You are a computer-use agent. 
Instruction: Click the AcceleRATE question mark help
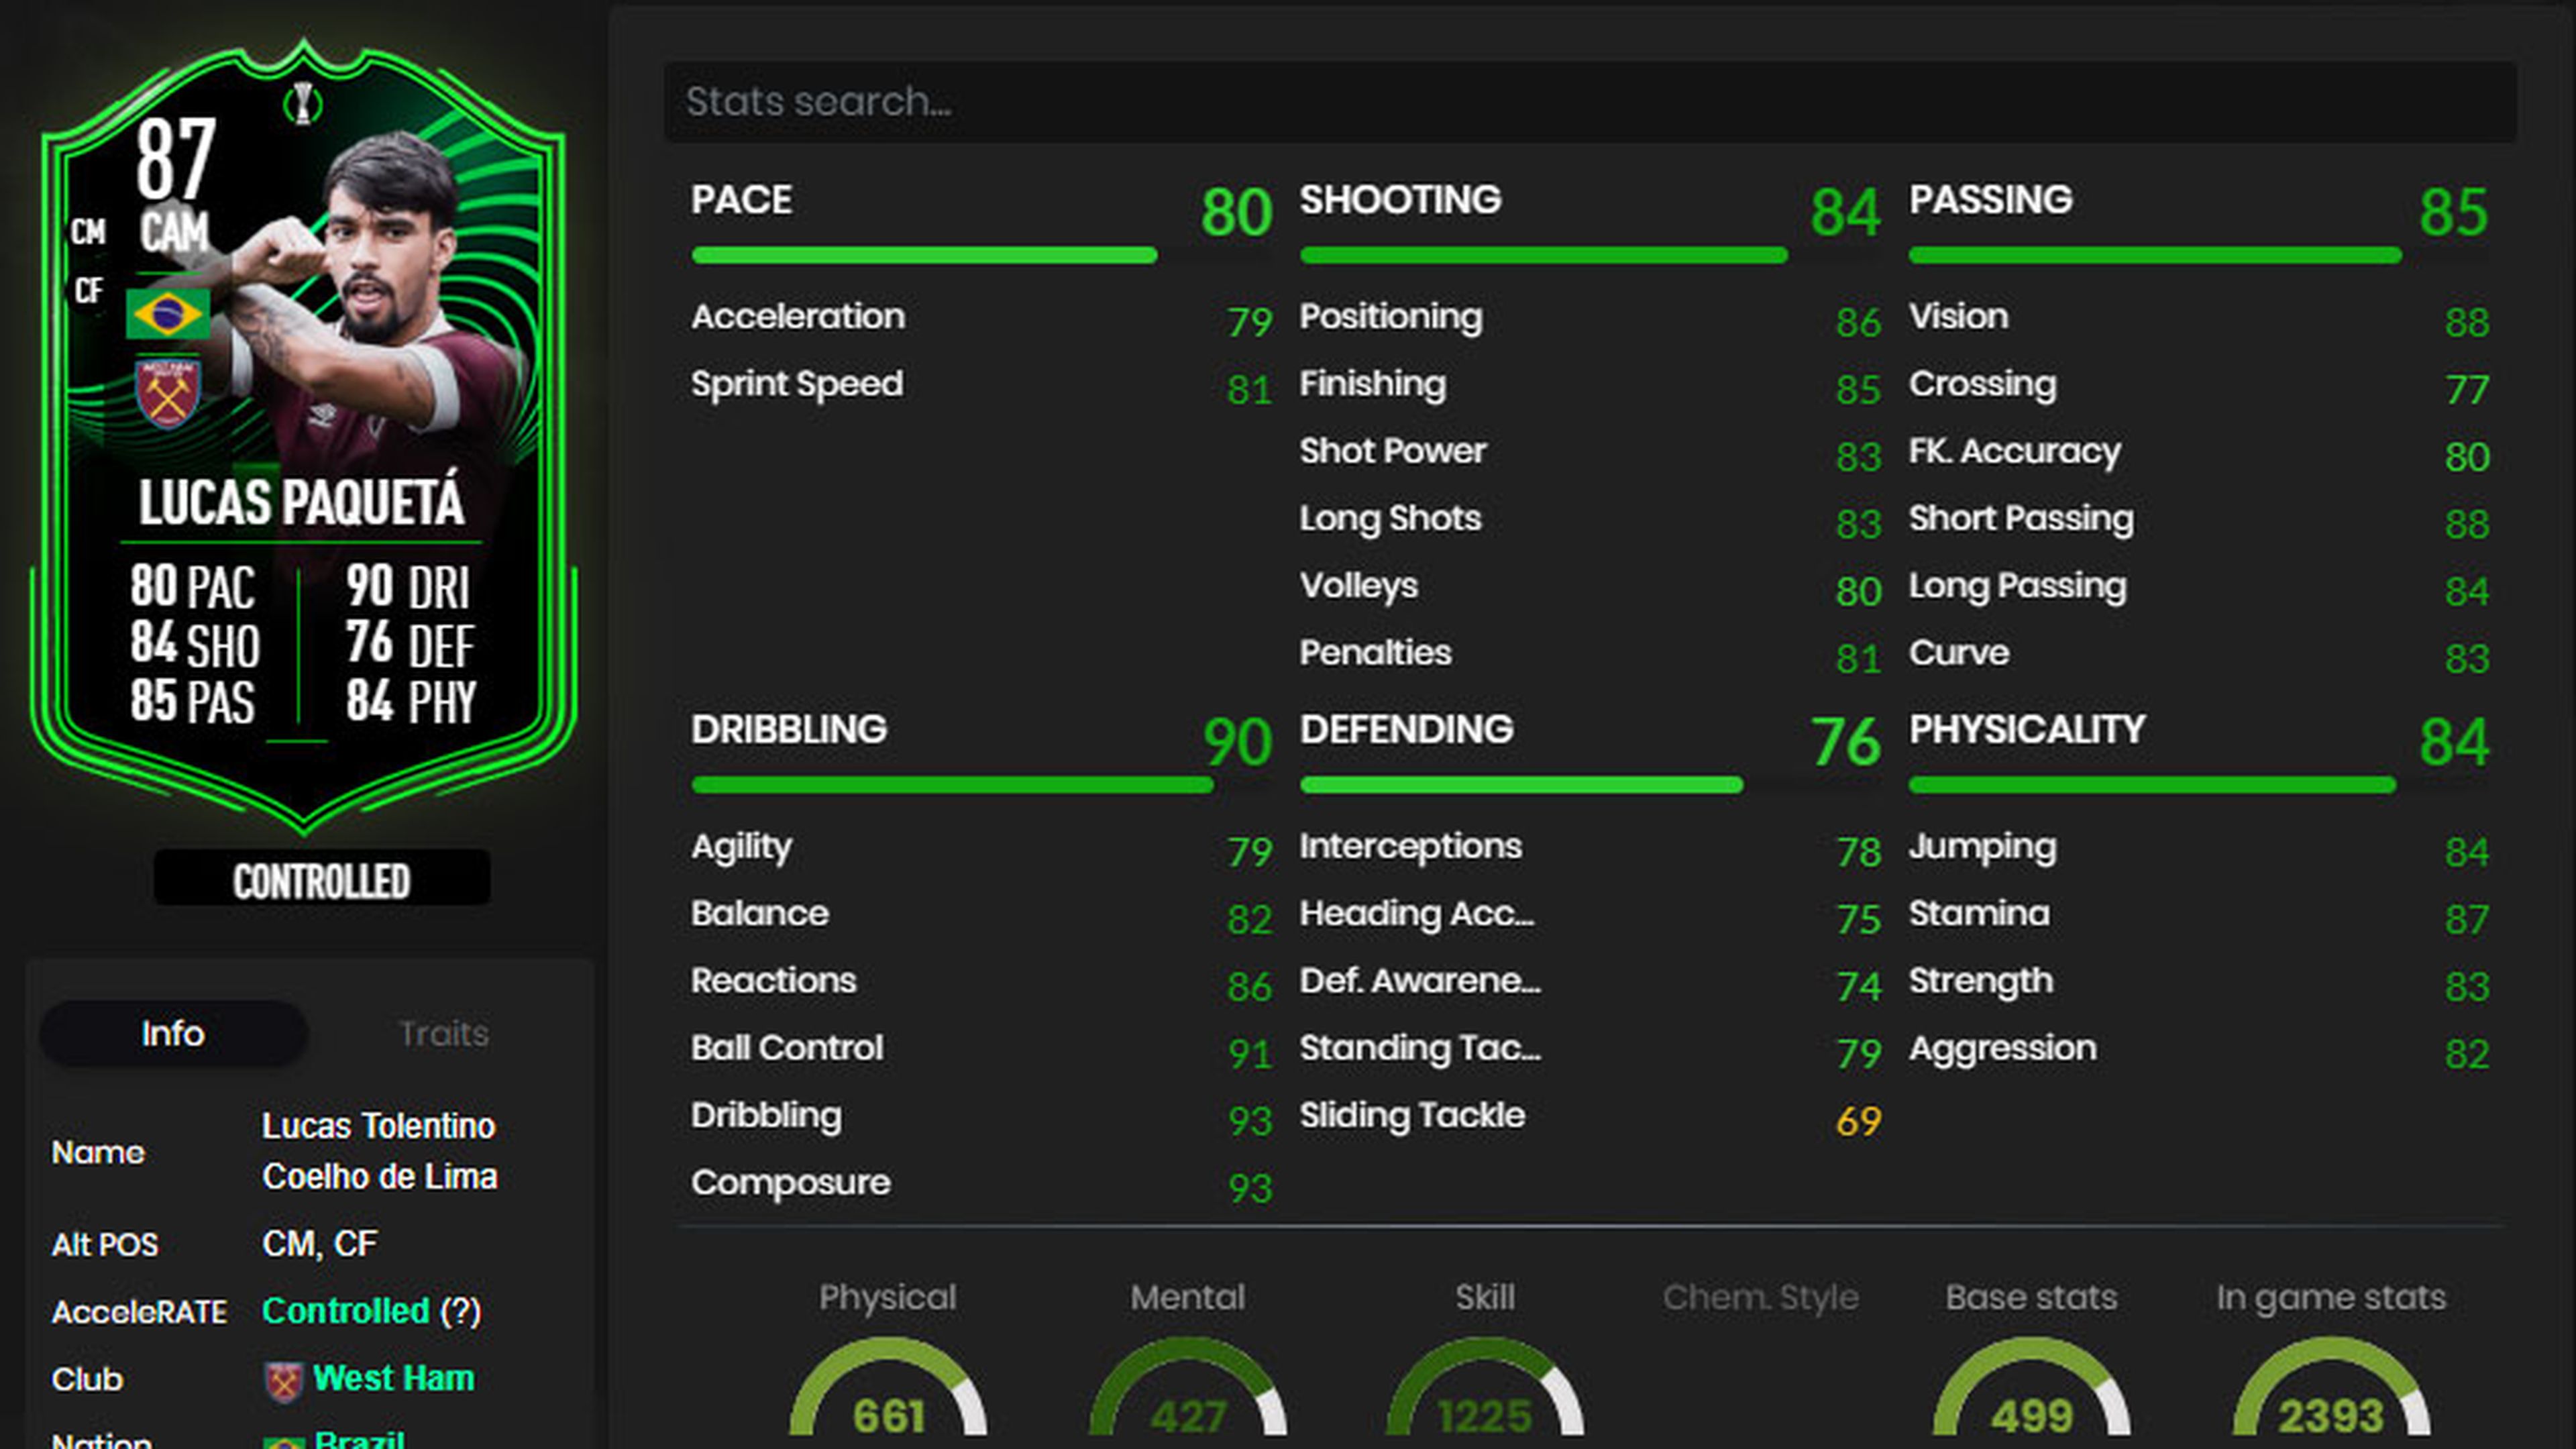tap(461, 1311)
